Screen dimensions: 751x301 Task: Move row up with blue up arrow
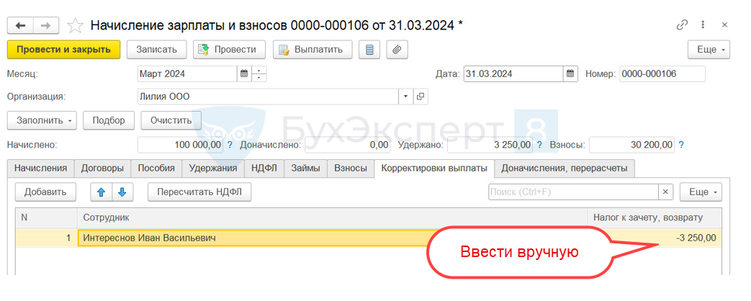tap(101, 192)
